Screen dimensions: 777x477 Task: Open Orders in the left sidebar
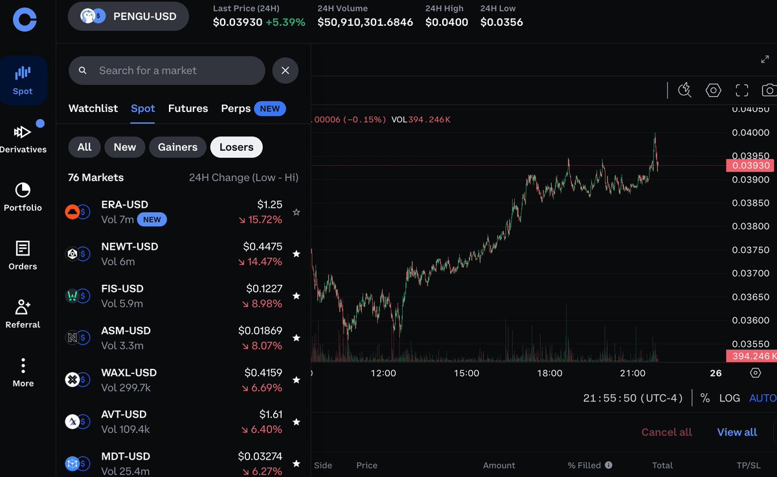[23, 255]
